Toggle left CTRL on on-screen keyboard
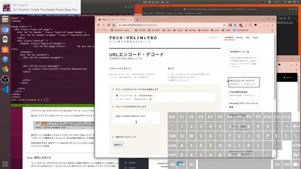The image size is (301, 169). 172,164
